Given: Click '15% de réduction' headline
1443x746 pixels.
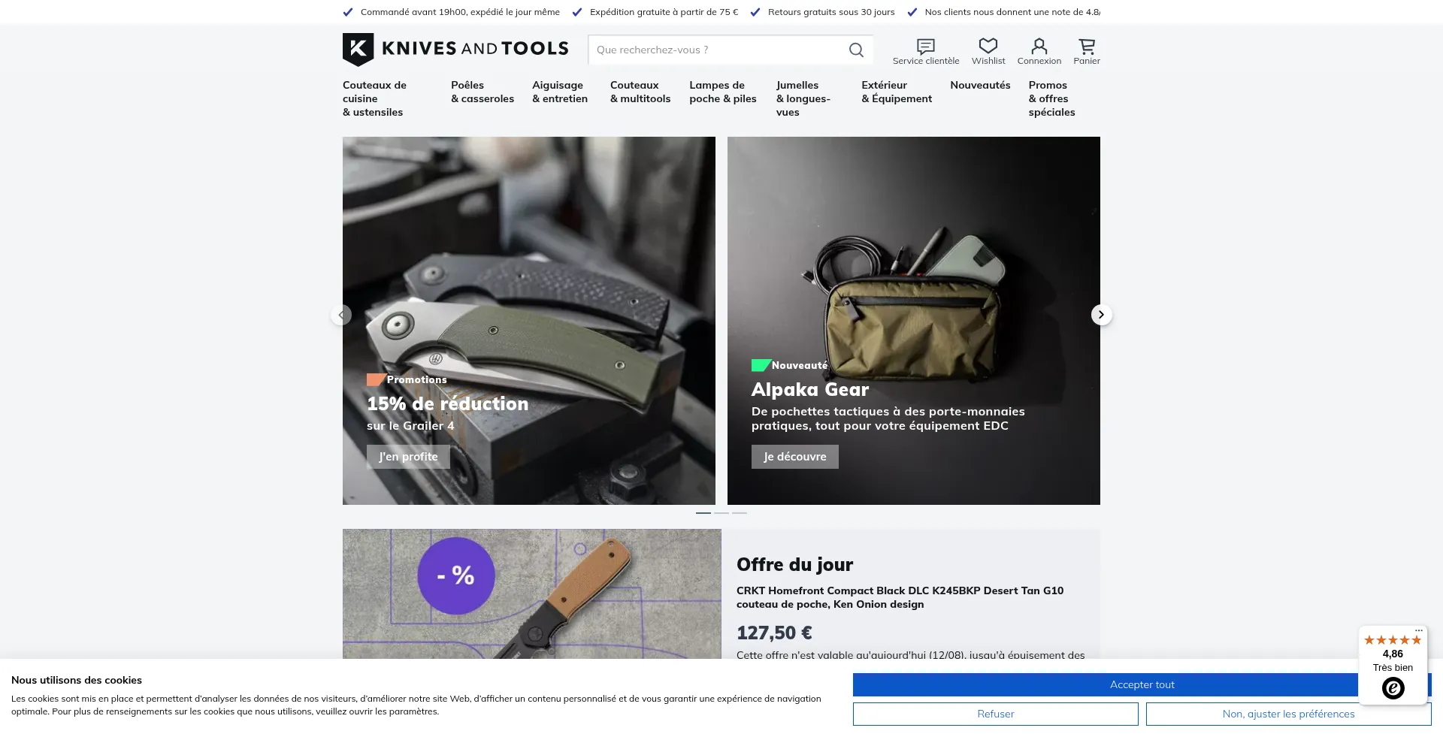Looking at the screenshot, I should click(448, 404).
